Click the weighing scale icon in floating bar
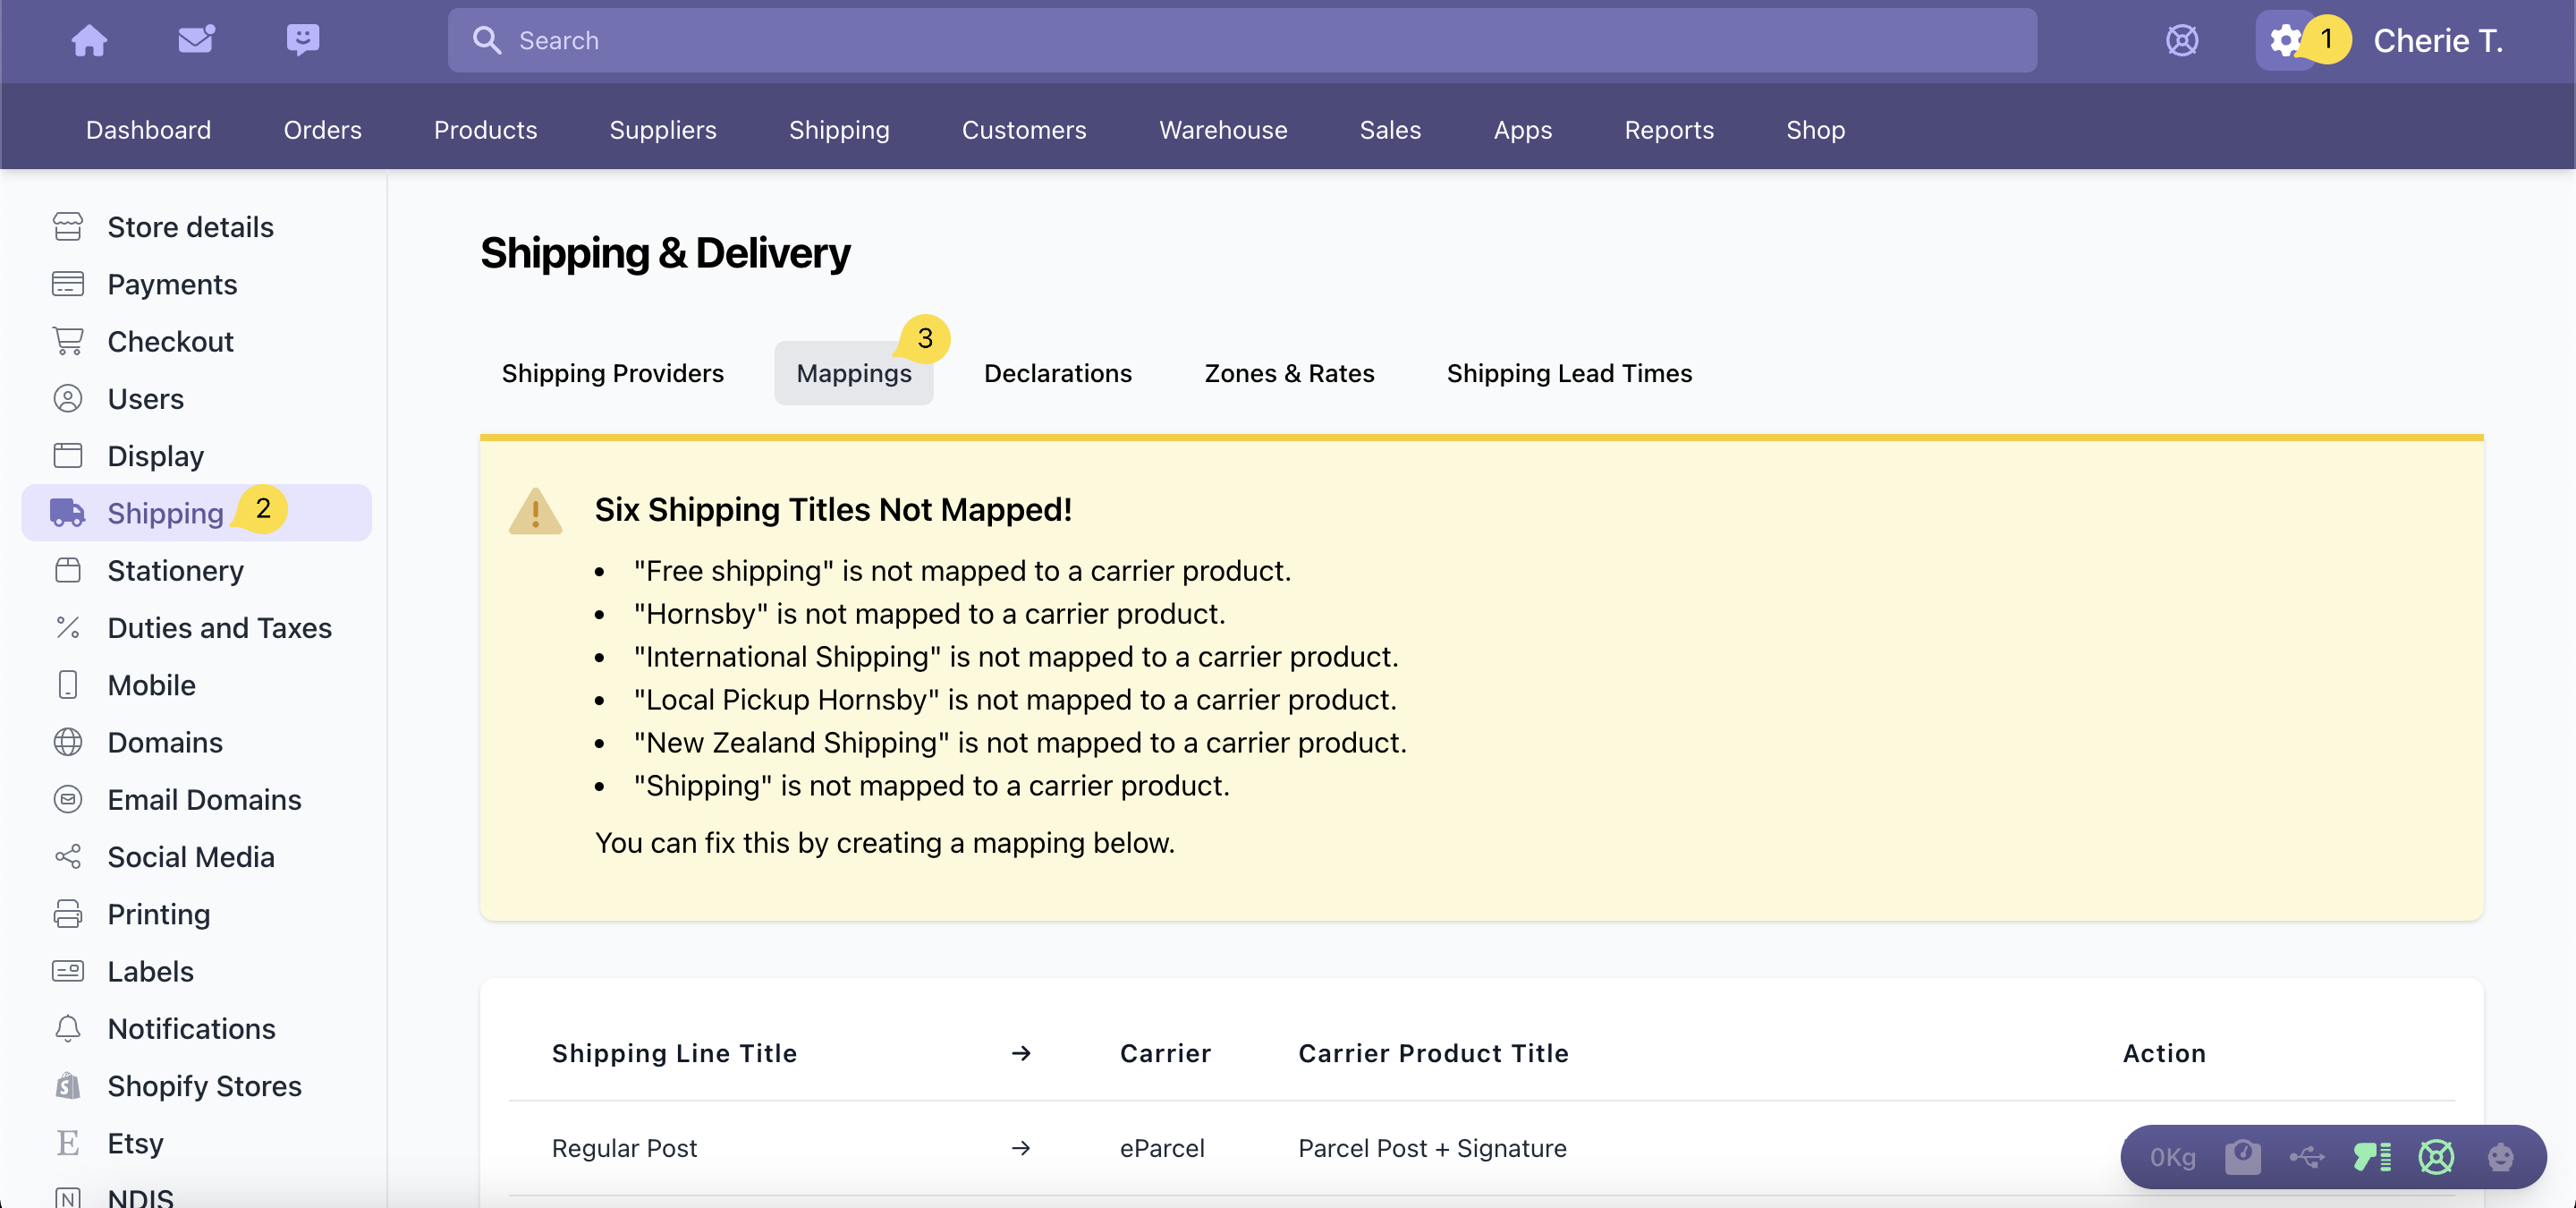The height and width of the screenshot is (1208, 2576). tap(2242, 1157)
